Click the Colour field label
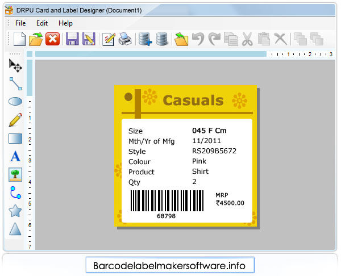This screenshot has width=341, height=276. point(139,162)
